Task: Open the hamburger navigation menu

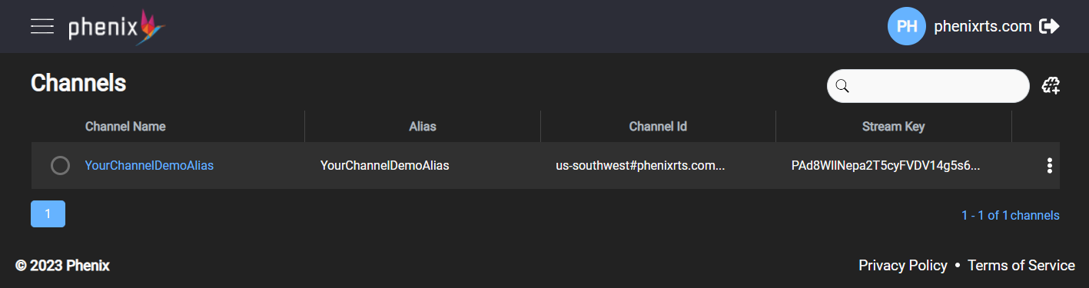Action: [x=42, y=26]
